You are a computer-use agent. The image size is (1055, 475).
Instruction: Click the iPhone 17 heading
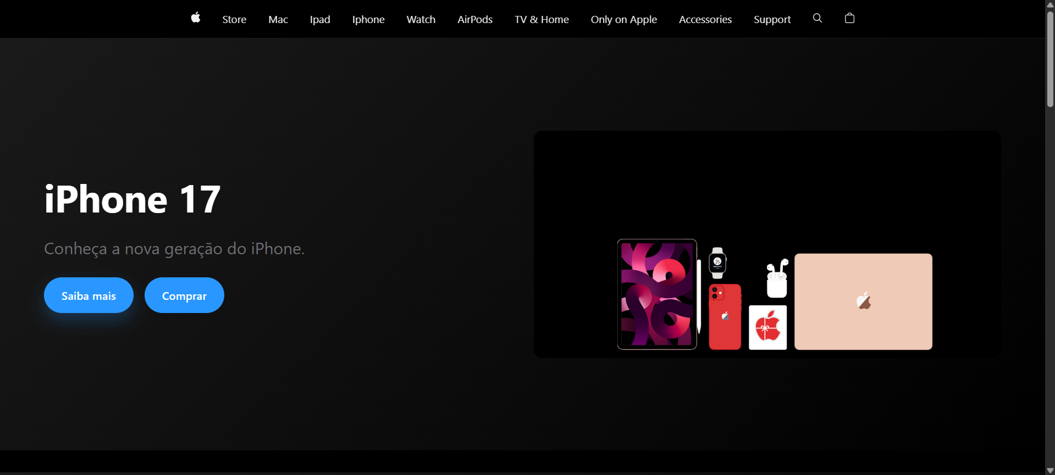pyautogui.click(x=132, y=199)
